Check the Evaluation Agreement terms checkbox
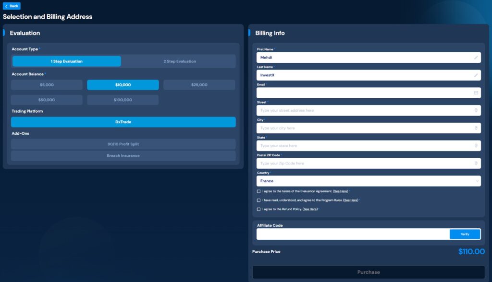The height and width of the screenshot is (282, 492). 259,191
